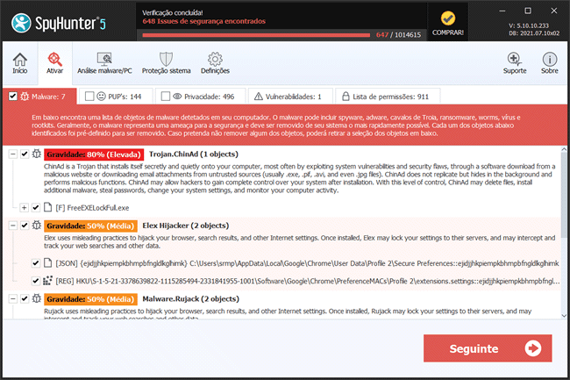Click the COMPRAR! checkmark badge

(448, 18)
